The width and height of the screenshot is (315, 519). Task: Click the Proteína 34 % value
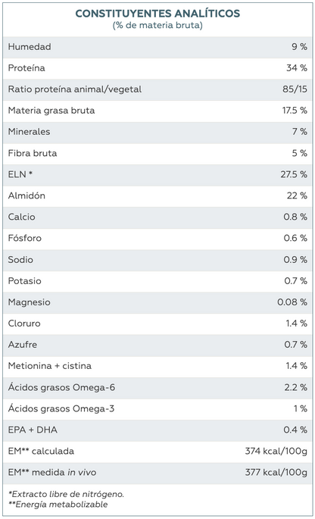pos(297,68)
